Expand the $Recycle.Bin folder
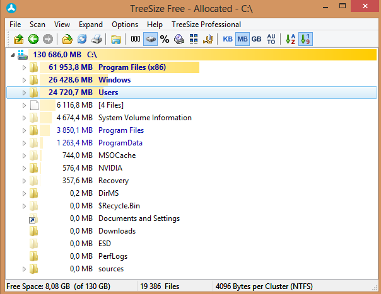 [24, 206]
